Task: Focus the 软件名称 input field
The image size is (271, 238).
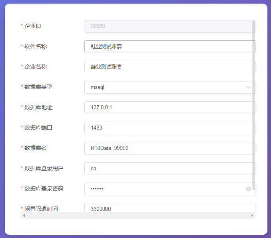Action: [167, 47]
